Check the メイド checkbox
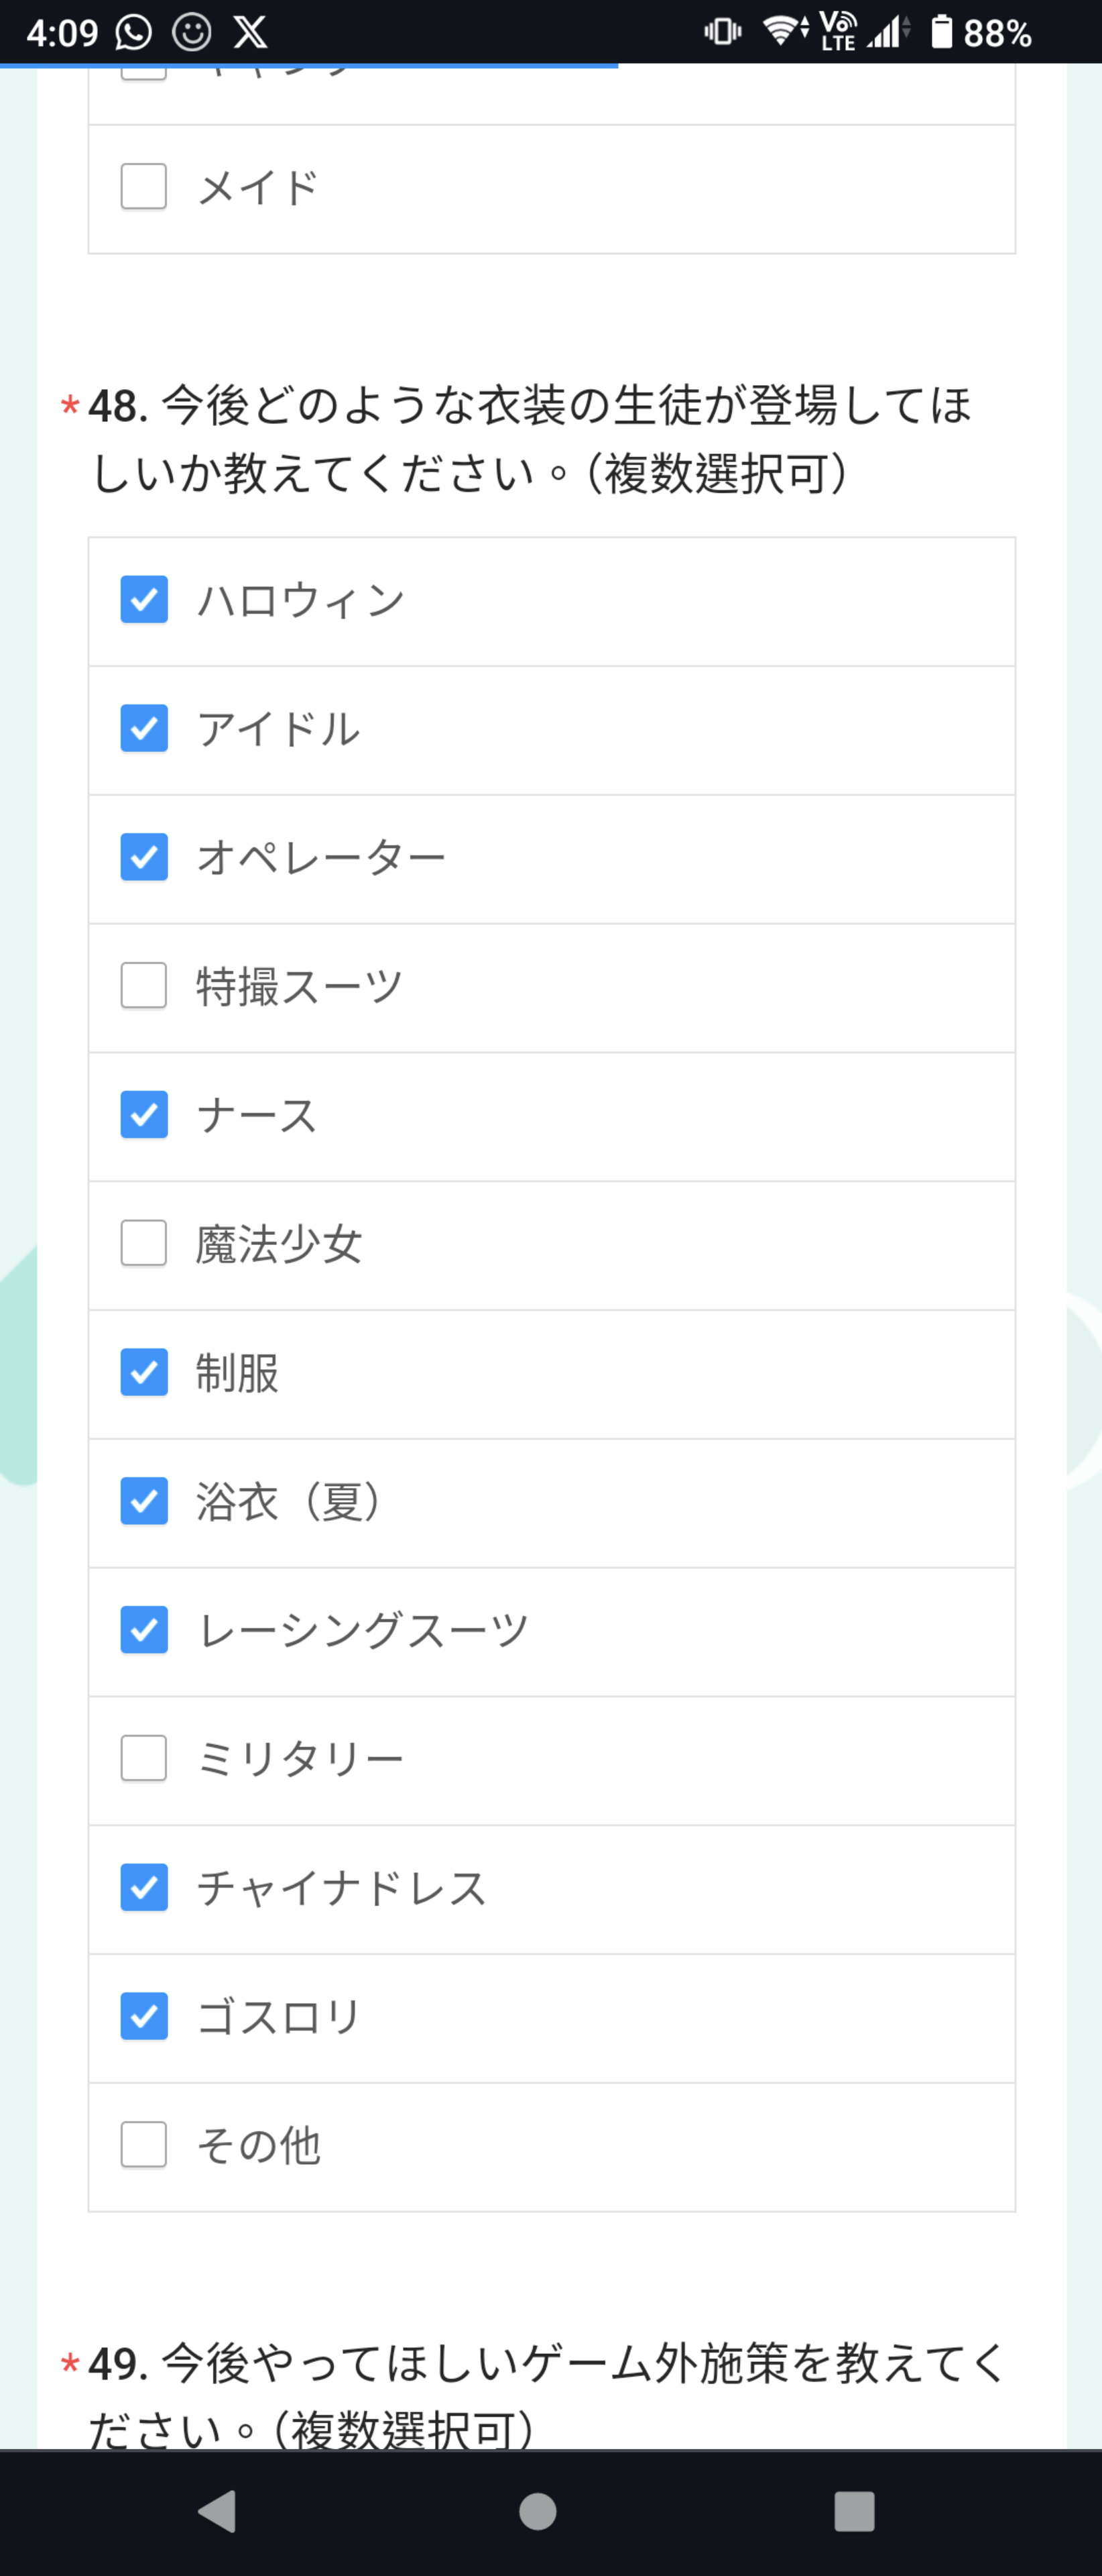Image resolution: width=1102 pixels, height=2576 pixels. coord(144,187)
